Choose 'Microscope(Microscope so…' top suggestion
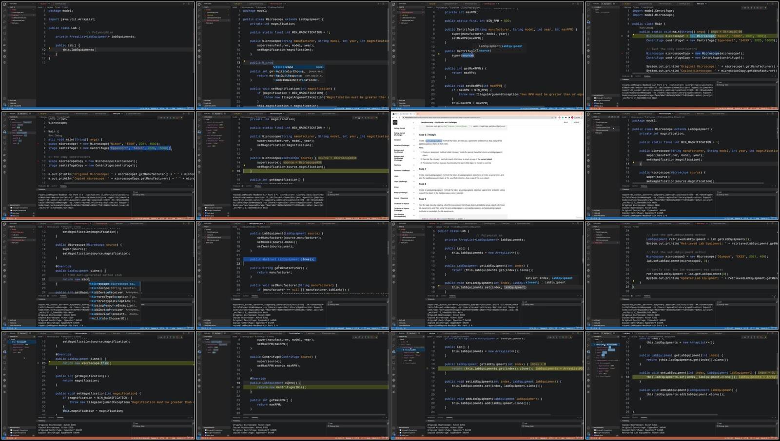Viewport: 780px width, 441px height. 115,284
